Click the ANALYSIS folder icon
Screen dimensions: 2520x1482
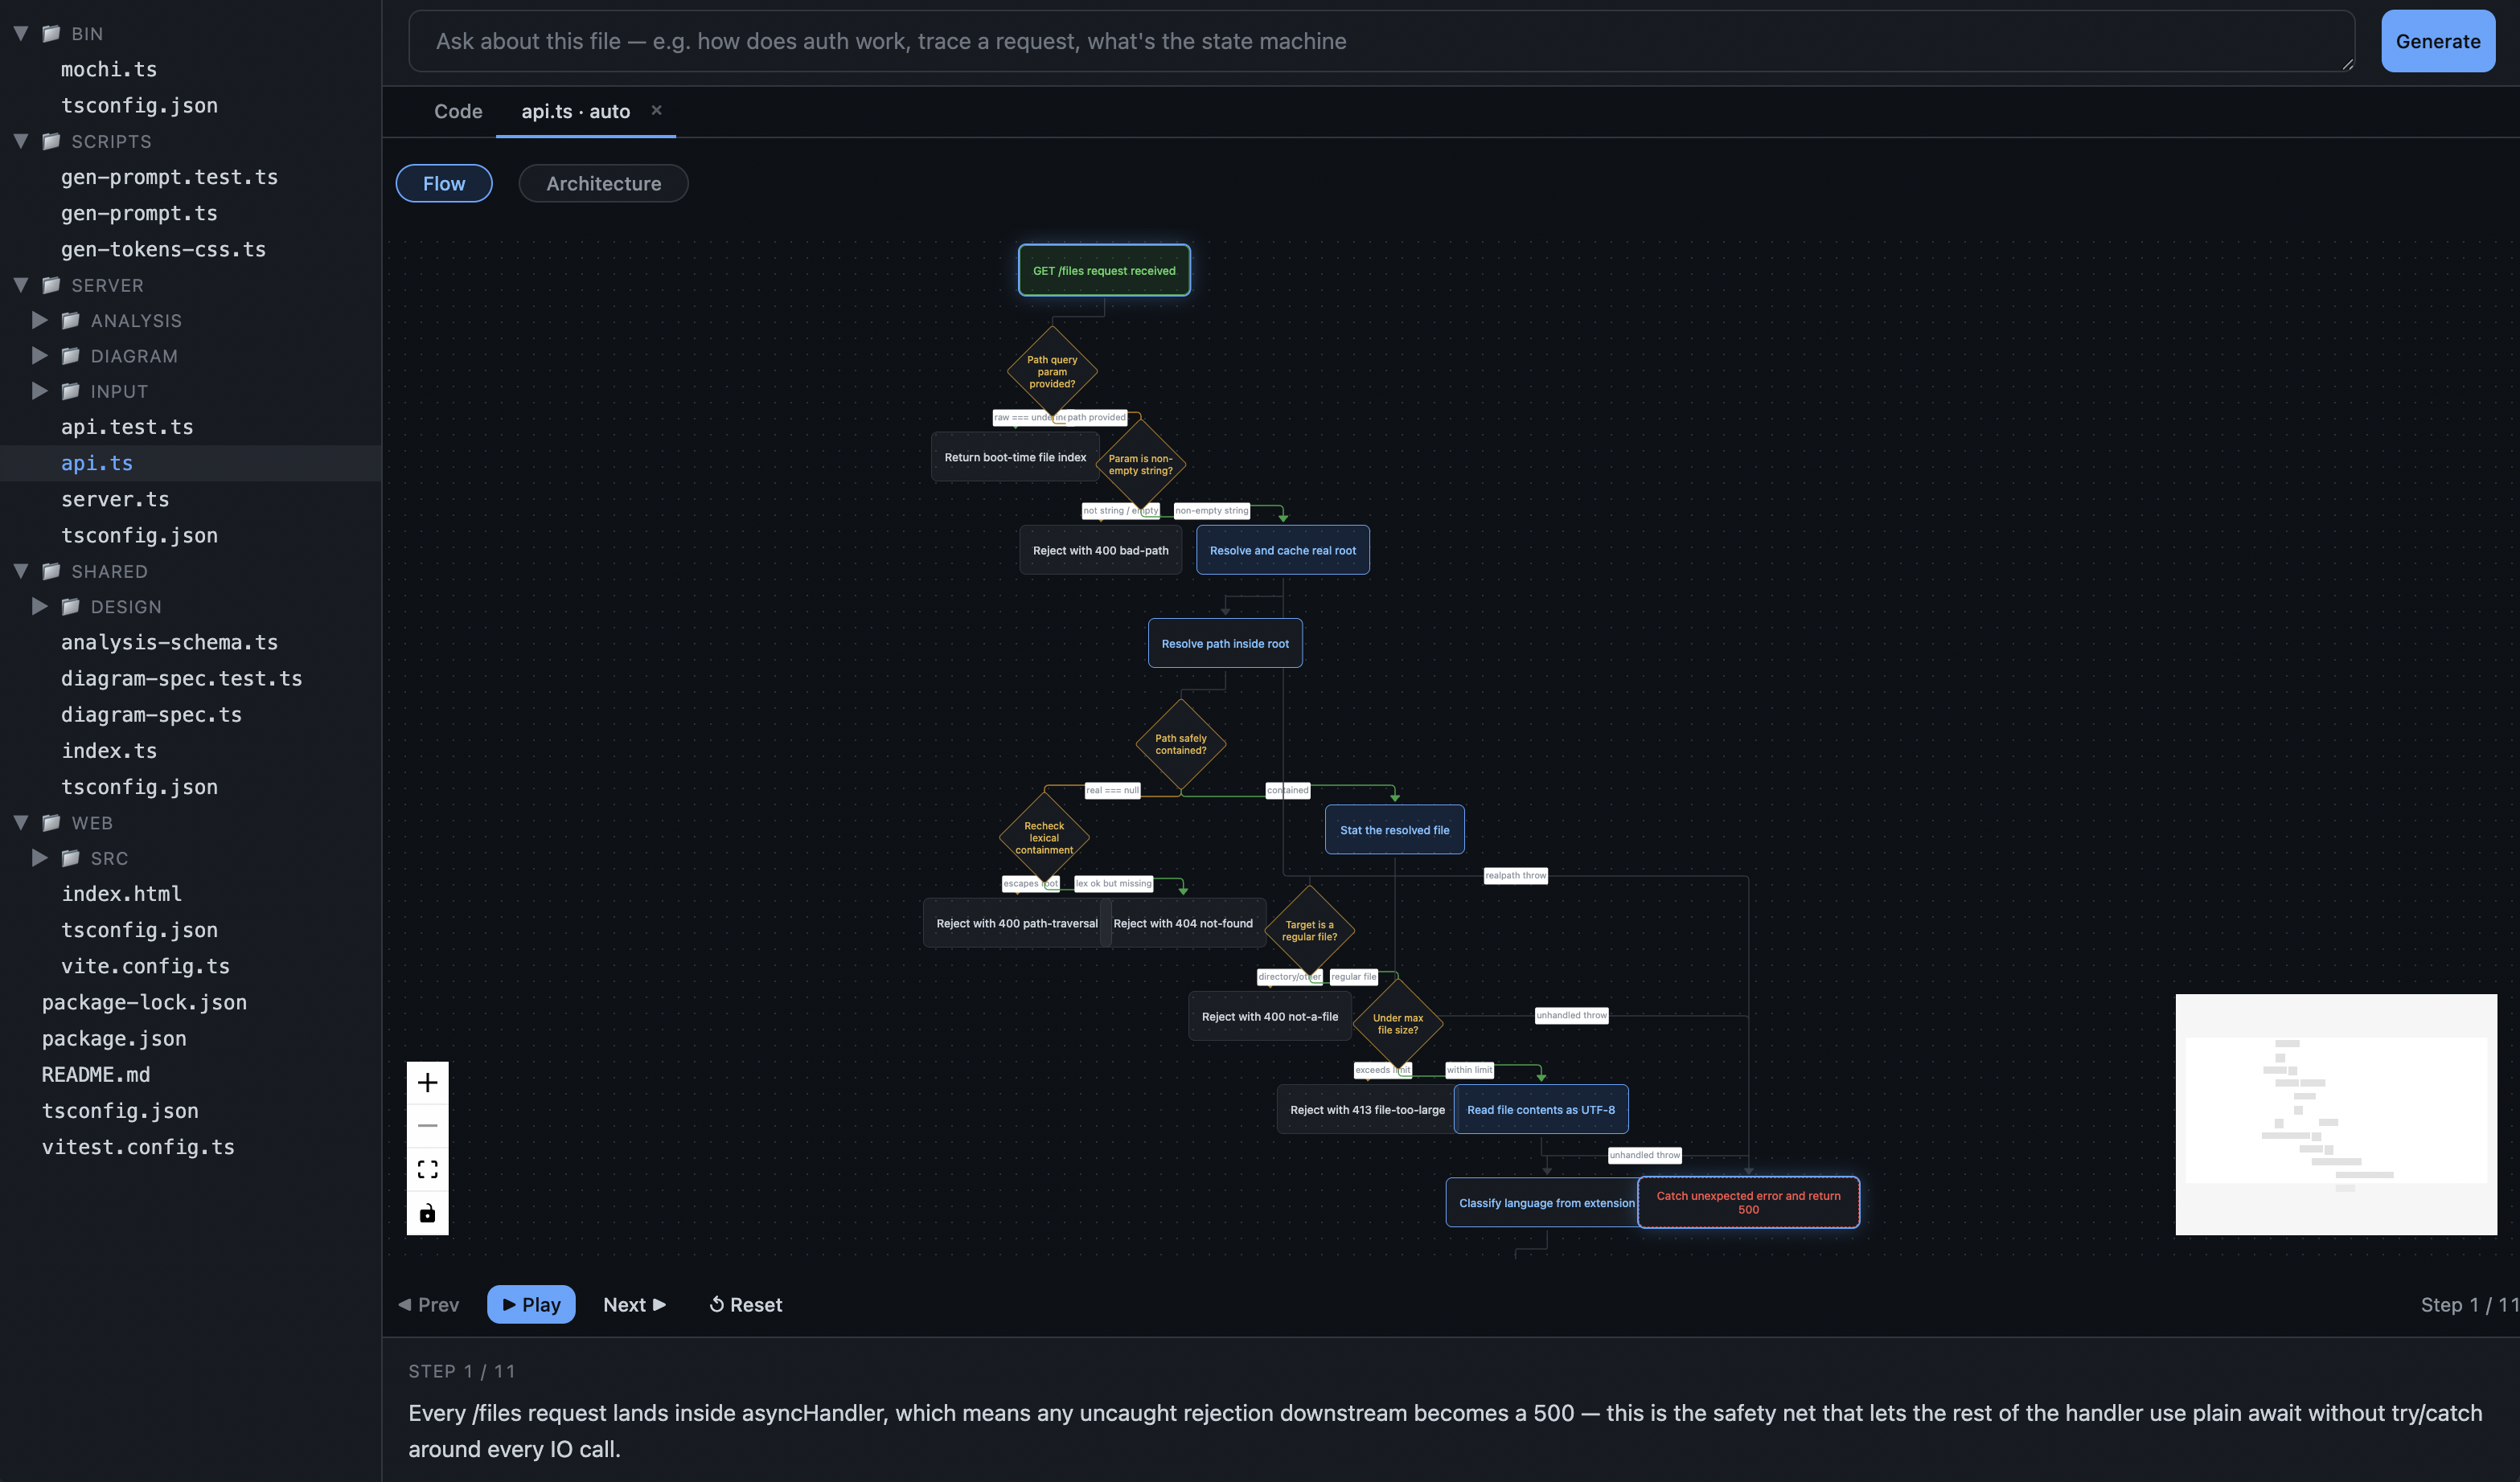(x=70, y=321)
